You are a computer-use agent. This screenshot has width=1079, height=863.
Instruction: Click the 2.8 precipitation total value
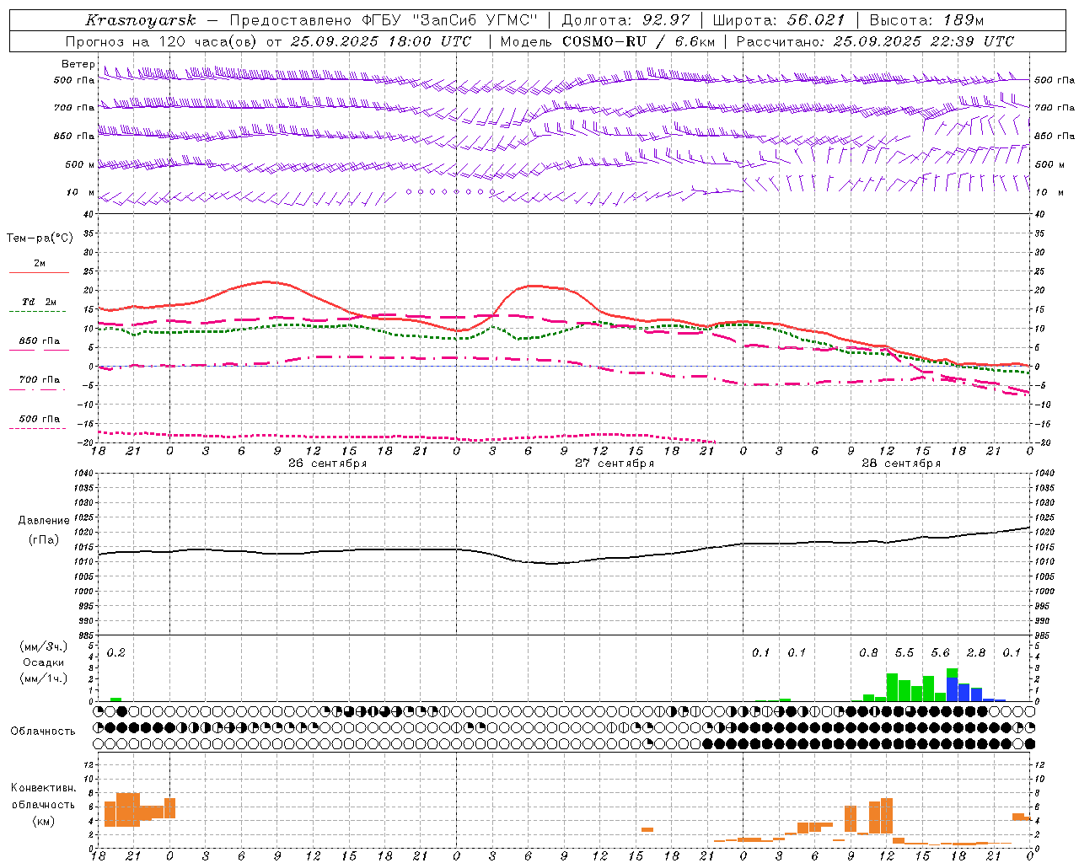pyautogui.click(x=976, y=653)
